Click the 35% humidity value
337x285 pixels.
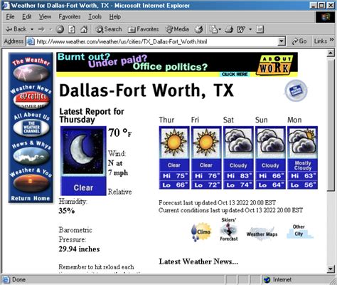tap(67, 211)
